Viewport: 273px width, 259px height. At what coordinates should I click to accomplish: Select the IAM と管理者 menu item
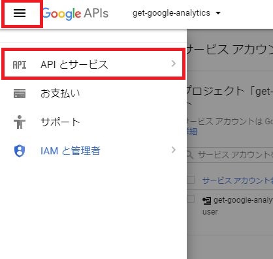(93, 150)
